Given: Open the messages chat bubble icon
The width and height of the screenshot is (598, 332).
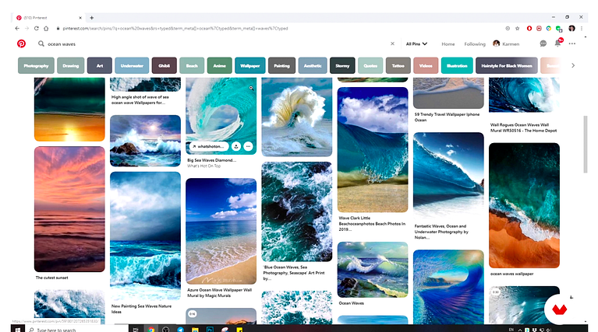Looking at the screenshot, I should click(x=543, y=44).
